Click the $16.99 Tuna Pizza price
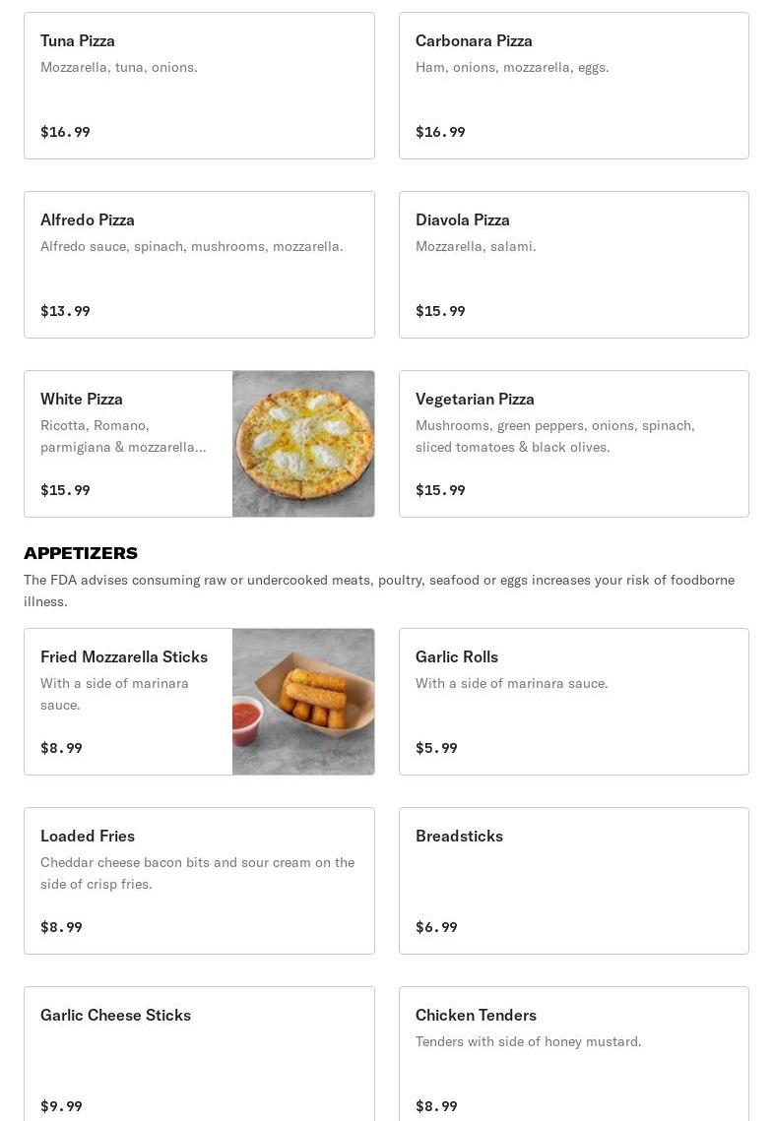773x1121 pixels. coord(65,132)
